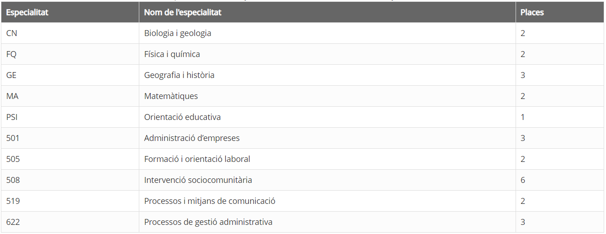Click Processos i mitjans de comunicació

pos(210,201)
